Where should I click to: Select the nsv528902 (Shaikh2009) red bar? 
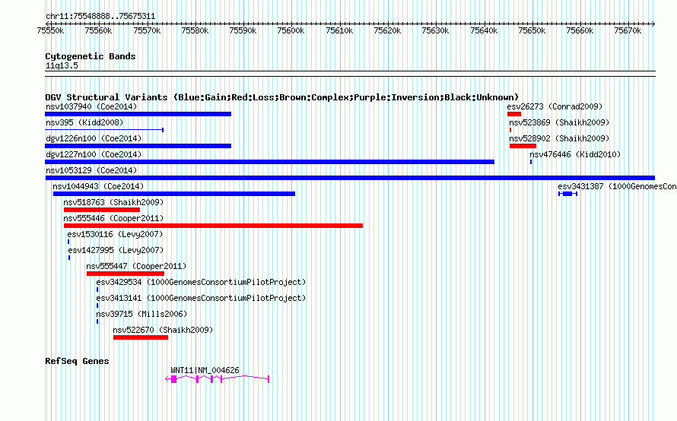(523, 146)
